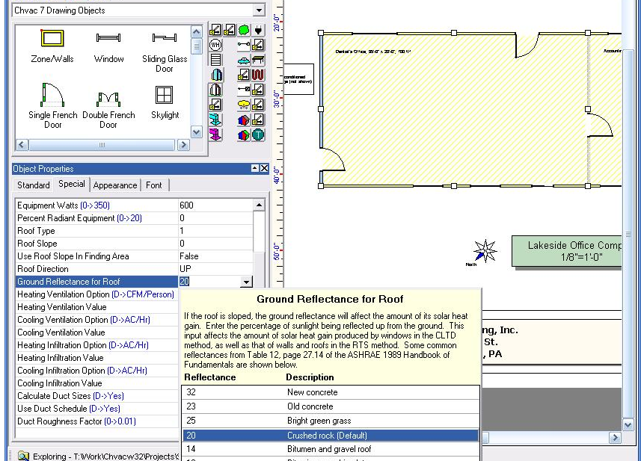The image size is (641, 461).
Task: Choose New concrete reflectance 32
Action: [331, 392]
